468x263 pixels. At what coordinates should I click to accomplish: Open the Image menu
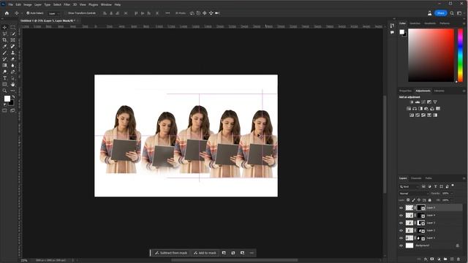pyautogui.click(x=28, y=5)
